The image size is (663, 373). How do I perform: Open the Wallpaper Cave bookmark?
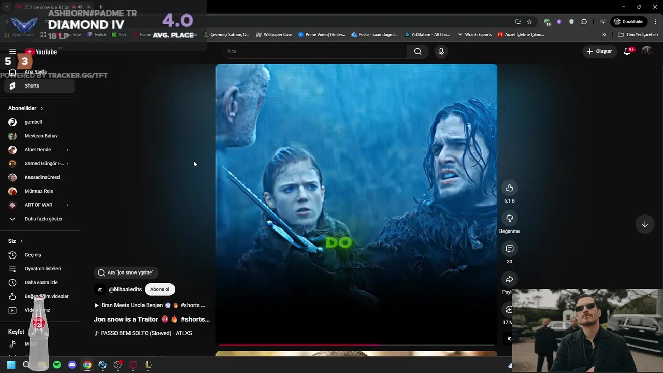coord(274,35)
